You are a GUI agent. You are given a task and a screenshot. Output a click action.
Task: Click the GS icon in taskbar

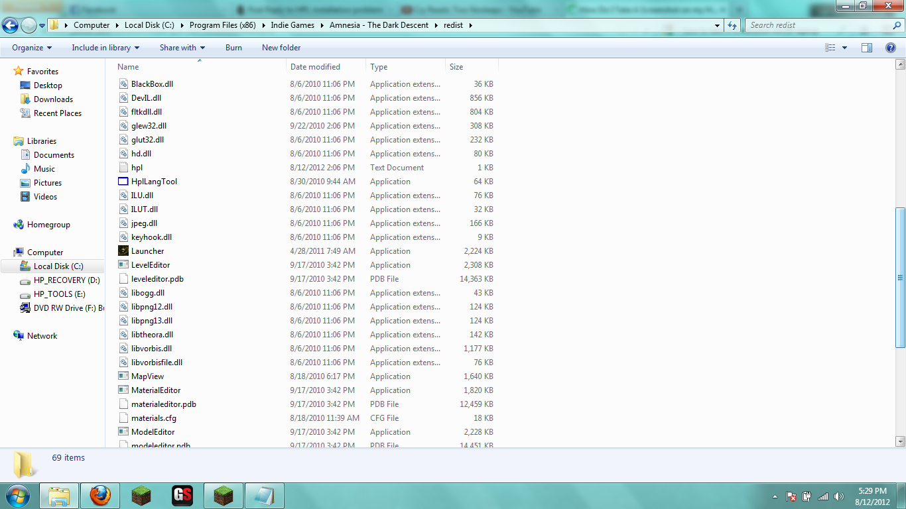coord(182,495)
